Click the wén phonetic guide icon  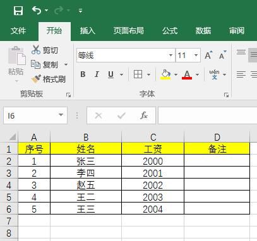[x=214, y=74]
